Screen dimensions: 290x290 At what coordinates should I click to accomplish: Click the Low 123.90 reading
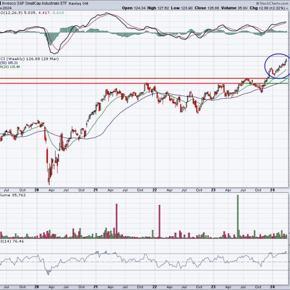pyautogui.click(x=182, y=8)
